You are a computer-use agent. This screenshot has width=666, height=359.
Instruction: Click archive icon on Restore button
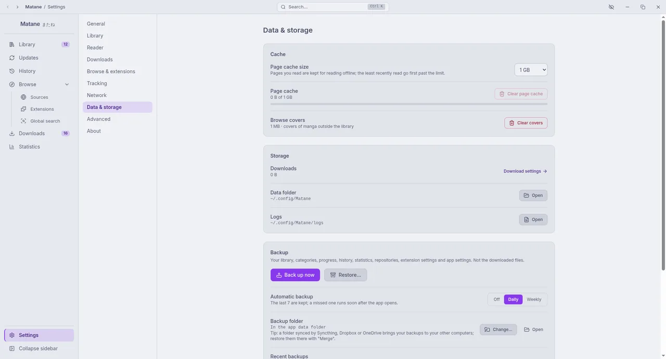[x=333, y=275]
